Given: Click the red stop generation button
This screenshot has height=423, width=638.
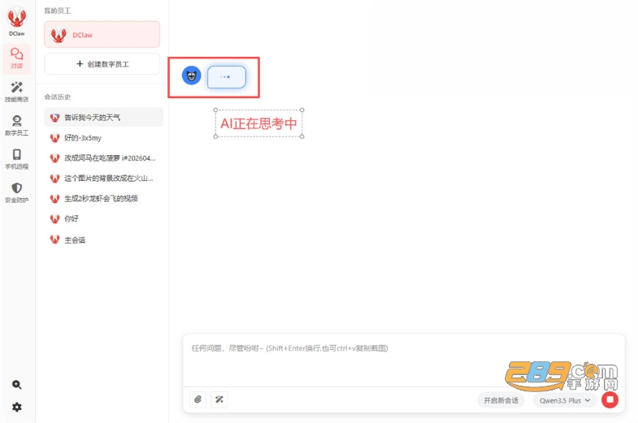Looking at the screenshot, I should (610, 399).
